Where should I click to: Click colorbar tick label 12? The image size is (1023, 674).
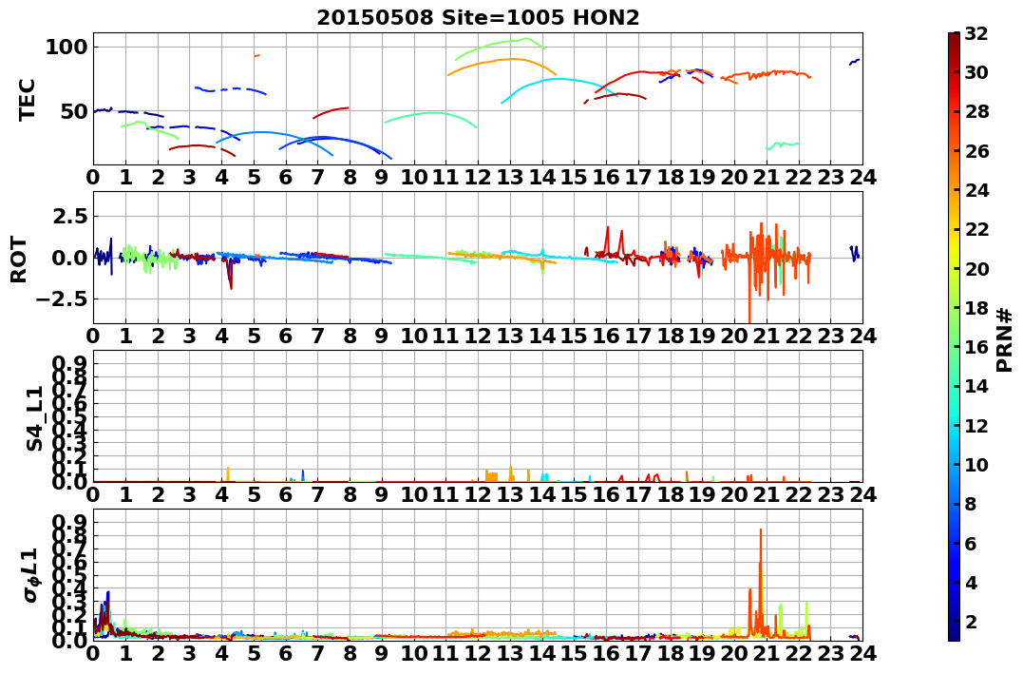(x=976, y=425)
